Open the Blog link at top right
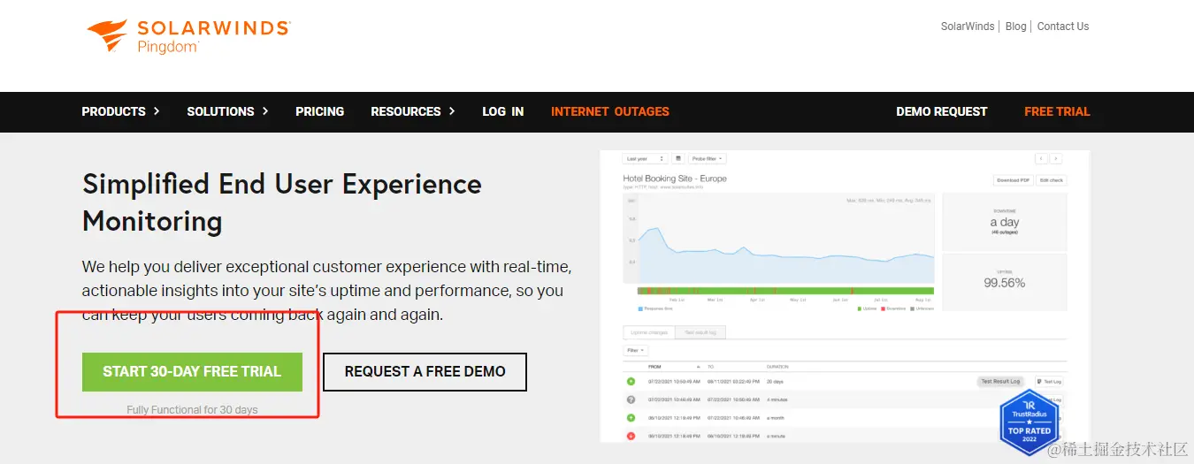 click(x=1016, y=27)
